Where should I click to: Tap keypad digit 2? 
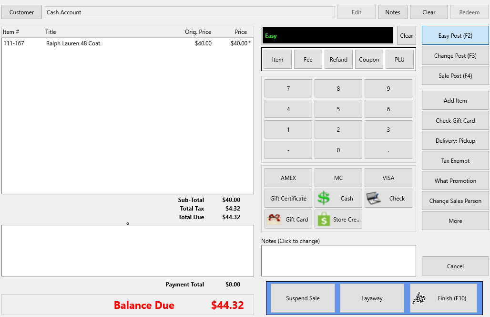click(x=338, y=129)
